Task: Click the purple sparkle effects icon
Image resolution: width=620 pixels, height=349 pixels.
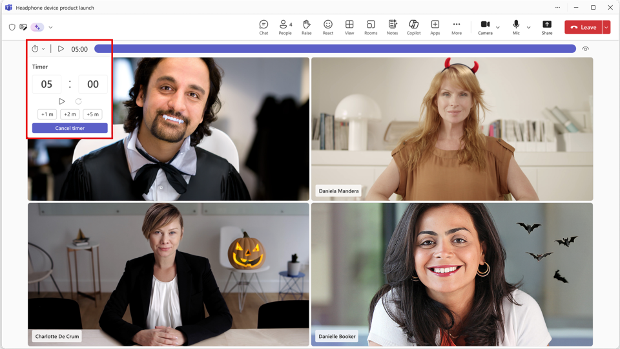Action: pyautogui.click(x=37, y=27)
